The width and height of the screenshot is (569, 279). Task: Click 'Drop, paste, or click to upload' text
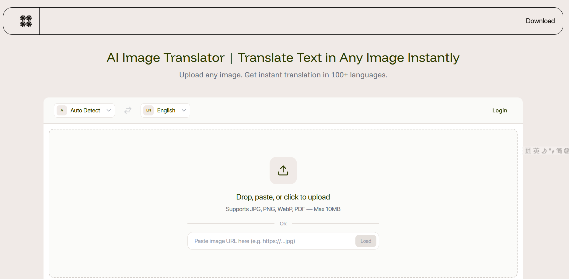pyautogui.click(x=283, y=197)
